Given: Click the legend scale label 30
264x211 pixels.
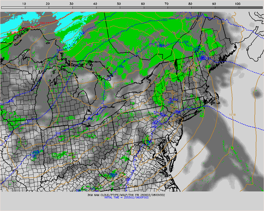Looking at the screenshot, I should click(71, 4).
